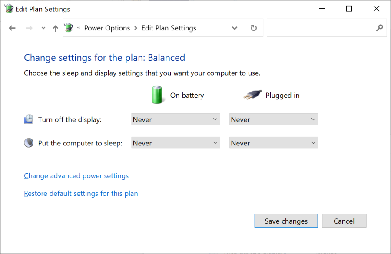Open the On battery display timeout dropdown
This screenshot has height=254, width=391.
click(176, 119)
